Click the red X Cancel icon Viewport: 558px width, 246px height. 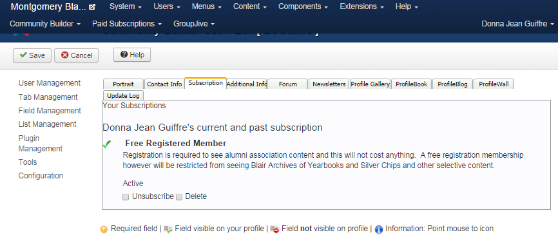[65, 55]
